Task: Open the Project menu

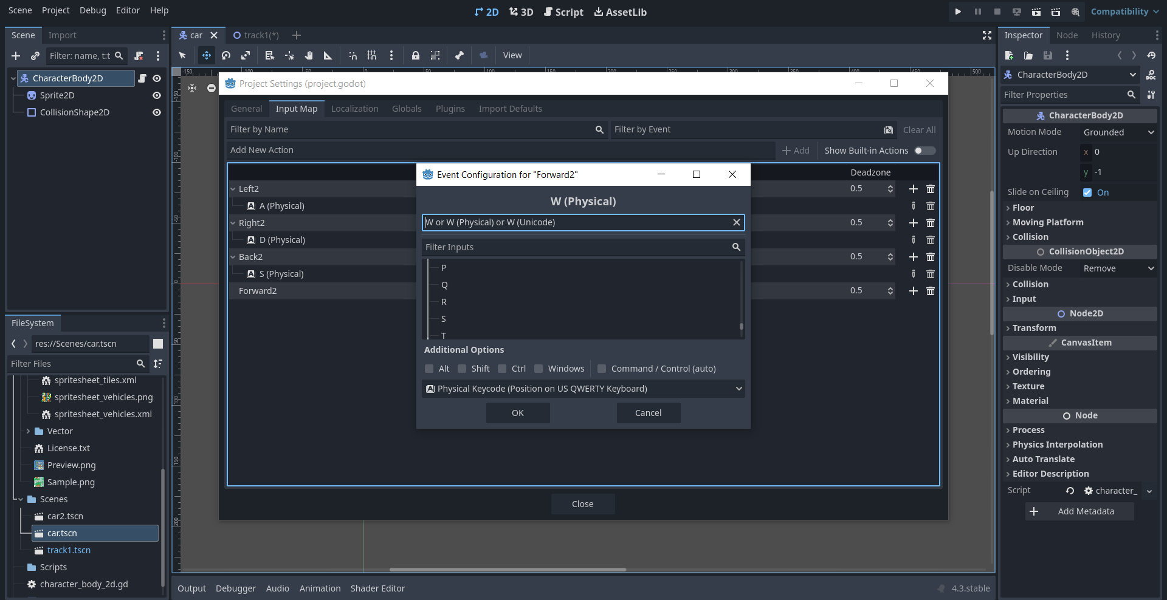Action: tap(56, 10)
